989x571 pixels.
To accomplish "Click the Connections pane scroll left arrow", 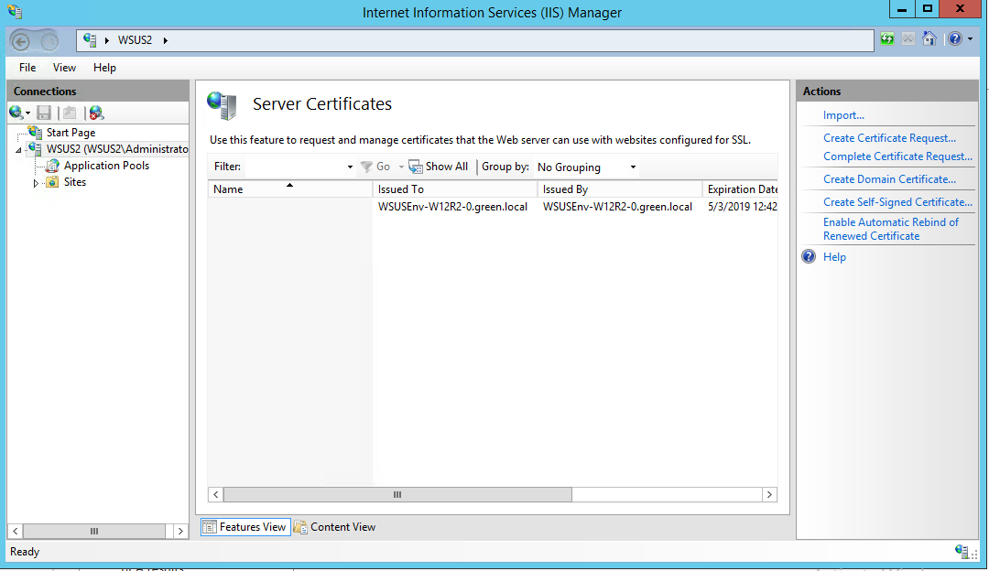I will coord(16,532).
